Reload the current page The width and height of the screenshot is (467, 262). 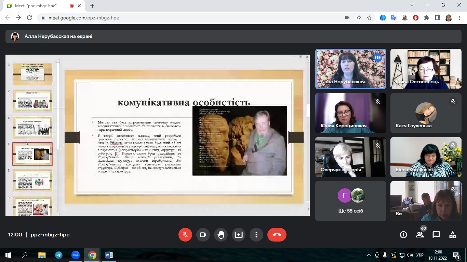tap(29, 18)
